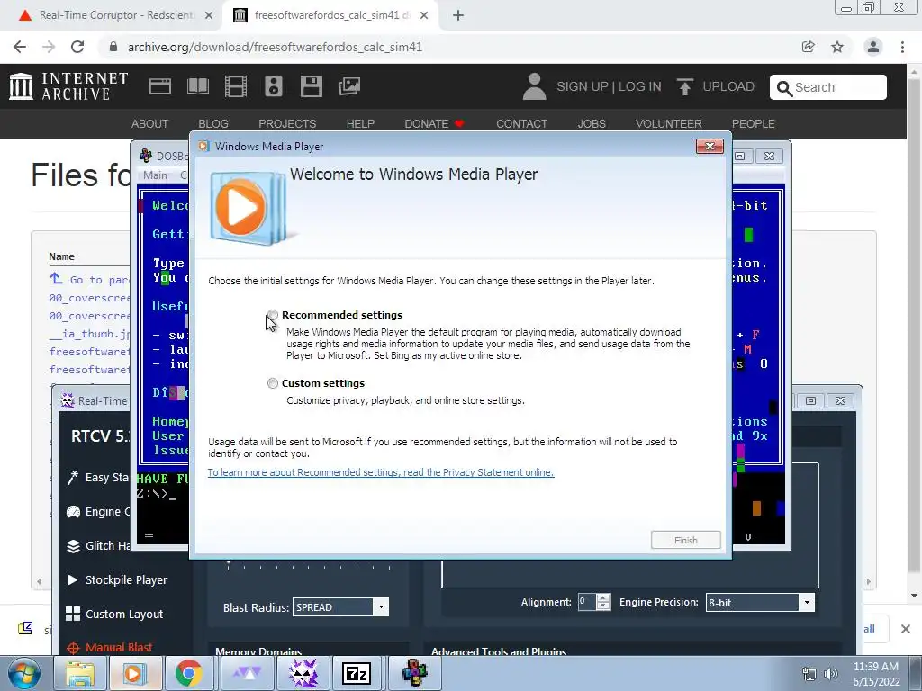This screenshot has width=922, height=691.
Task: Click the Finish button in Windows Media Player
Action: tap(685, 540)
